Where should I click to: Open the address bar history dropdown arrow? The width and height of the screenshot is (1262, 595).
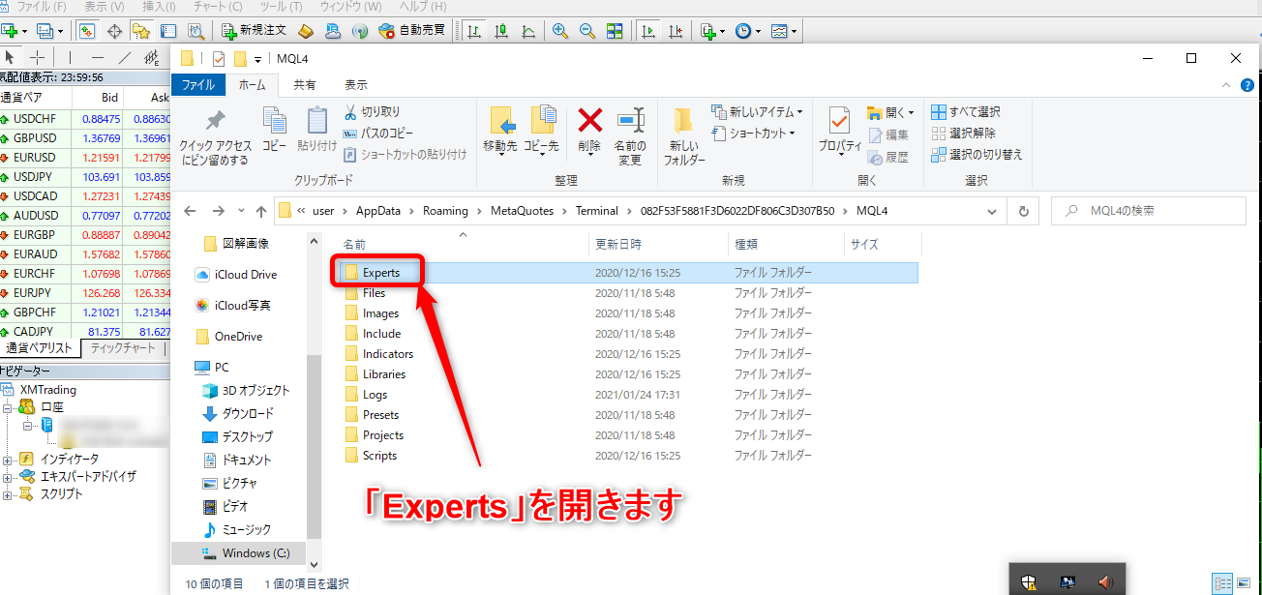click(x=992, y=211)
